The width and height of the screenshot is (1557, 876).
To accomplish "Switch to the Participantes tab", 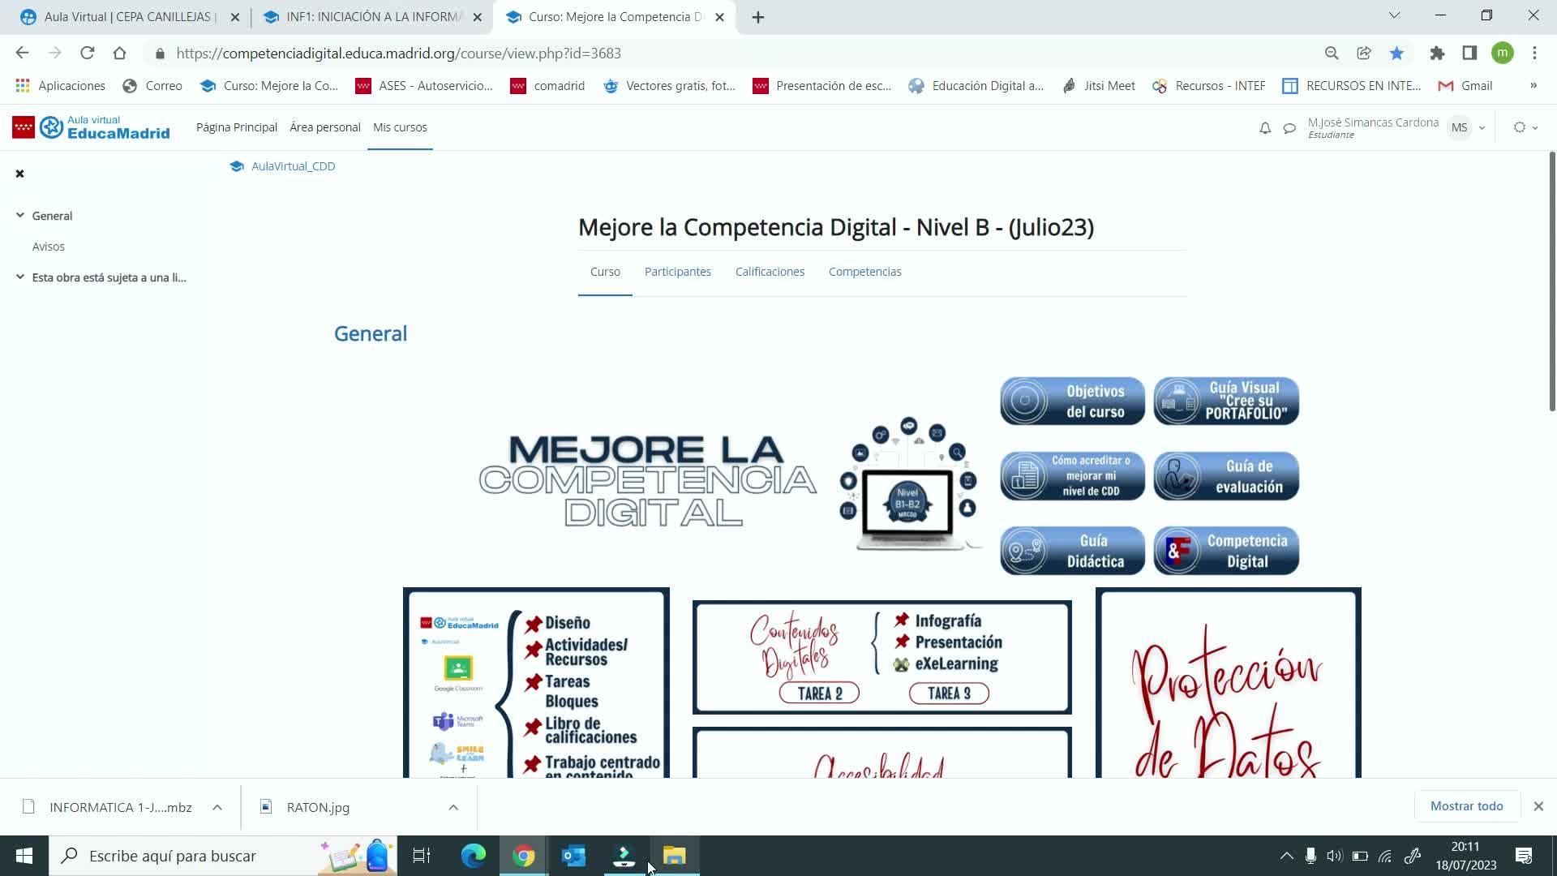I will pos(677,272).
